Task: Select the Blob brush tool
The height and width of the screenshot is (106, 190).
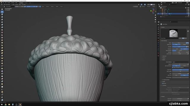Action: (2, 27)
